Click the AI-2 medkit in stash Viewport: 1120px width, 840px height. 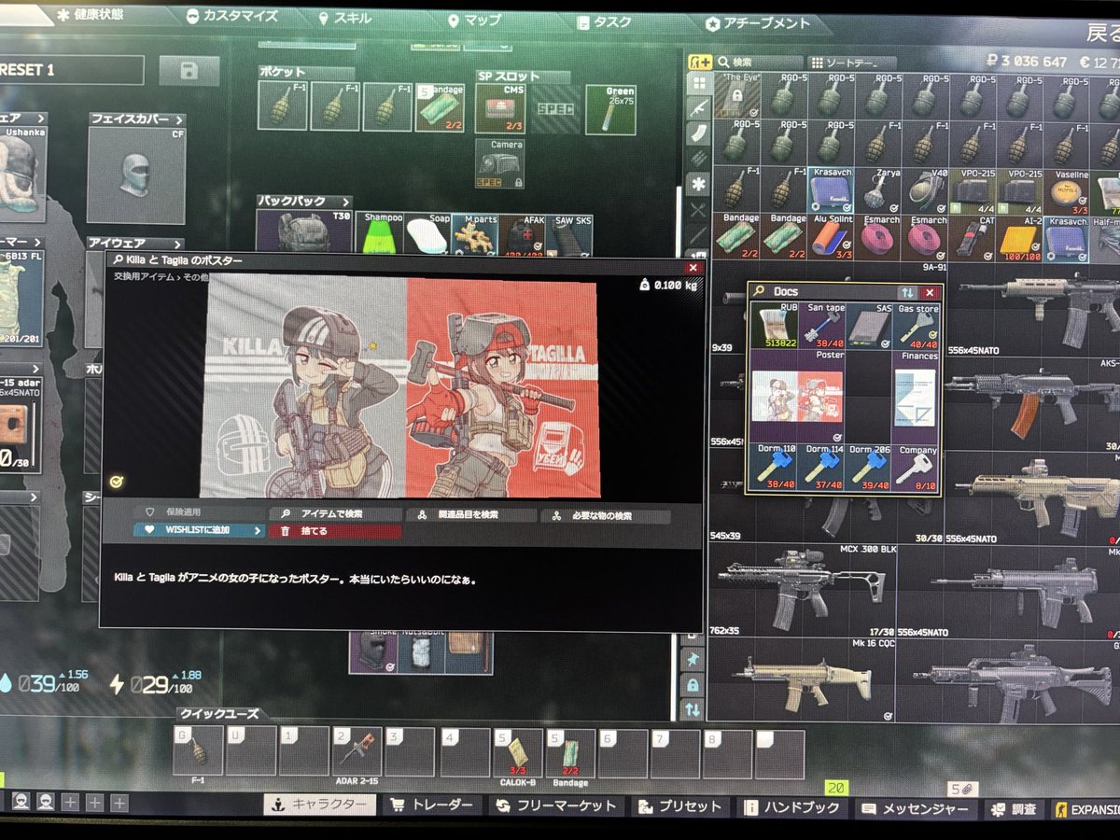click(x=1019, y=237)
